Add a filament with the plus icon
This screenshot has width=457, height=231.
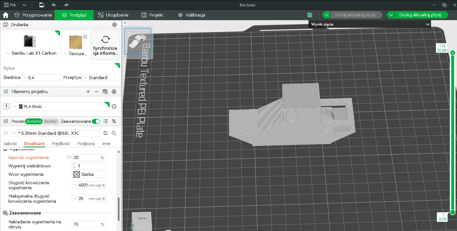pos(88,91)
